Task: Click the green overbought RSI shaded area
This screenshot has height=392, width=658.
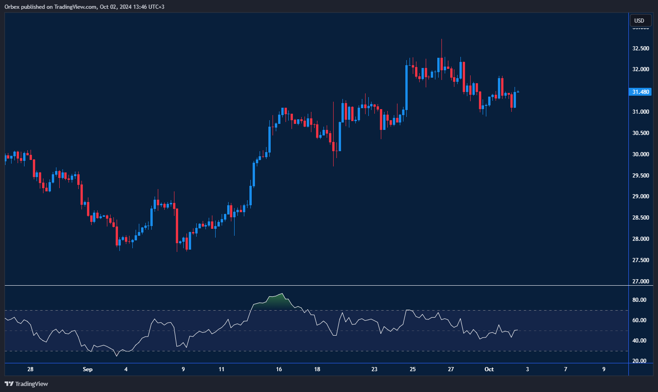Action: click(x=276, y=300)
